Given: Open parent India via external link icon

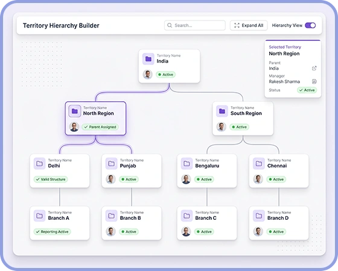Looking at the screenshot, I should point(314,68).
